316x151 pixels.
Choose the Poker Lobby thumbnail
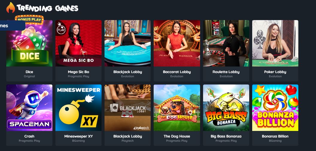tap(275, 43)
